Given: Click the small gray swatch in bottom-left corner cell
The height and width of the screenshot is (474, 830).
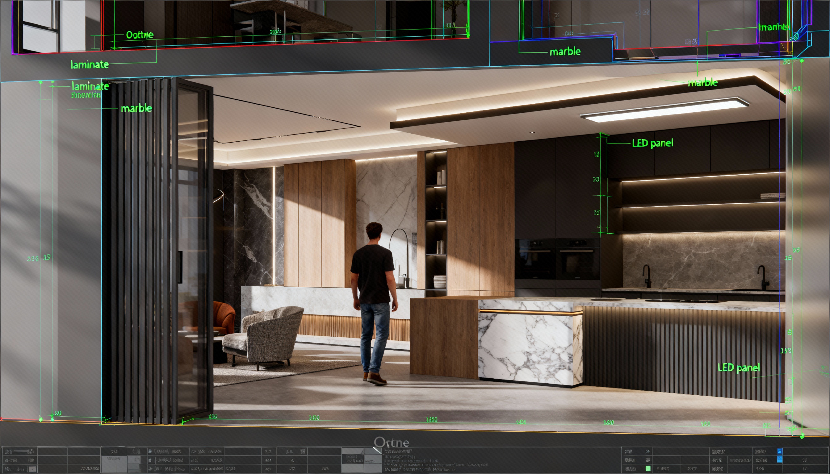Looking at the screenshot, I should 32,469.
